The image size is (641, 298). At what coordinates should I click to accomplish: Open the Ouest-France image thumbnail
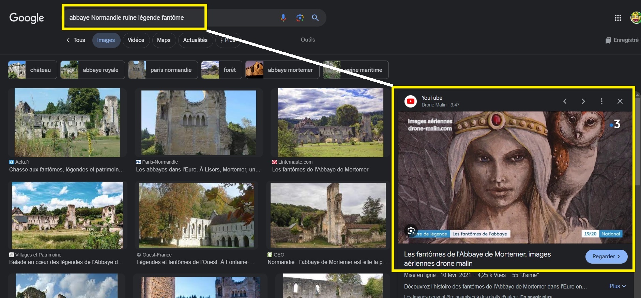pyautogui.click(x=197, y=215)
